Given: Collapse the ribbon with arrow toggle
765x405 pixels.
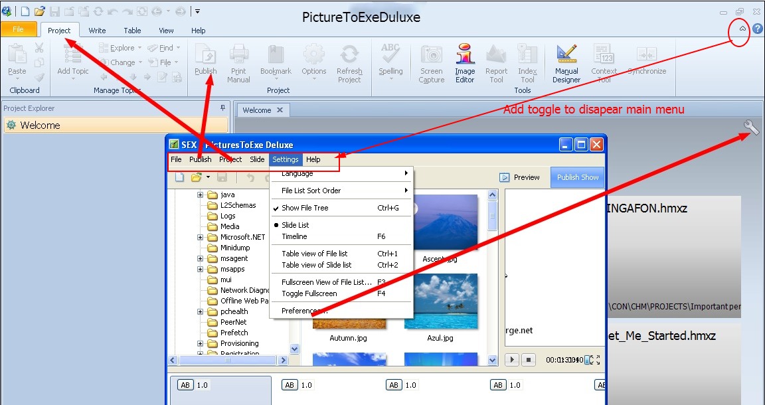Looking at the screenshot, I should pyautogui.click(x=742, y=29).
